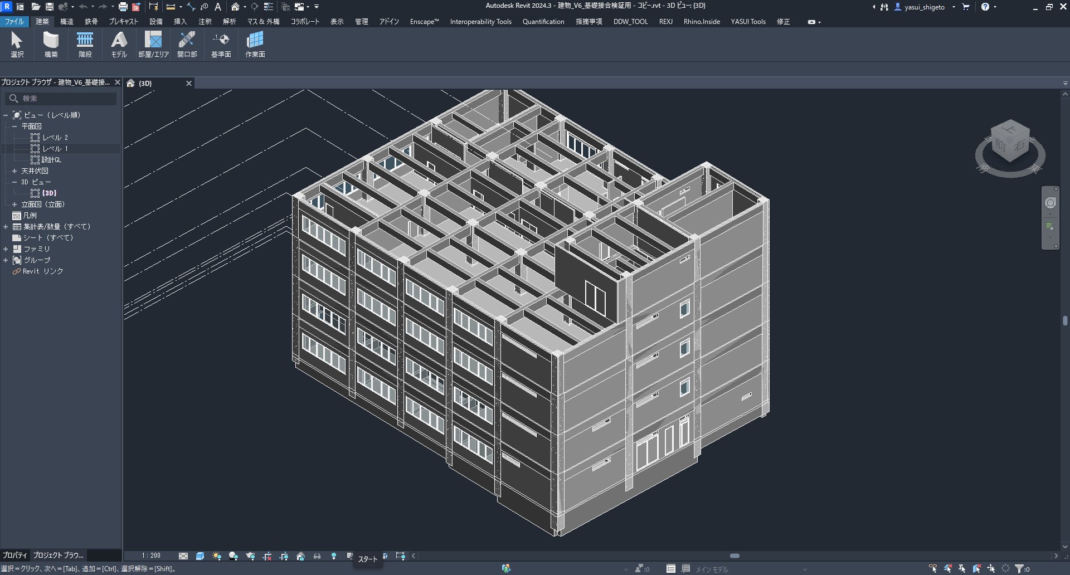Open the 構造 ribbon tab

pyautogui.click(x=67, y=22)
